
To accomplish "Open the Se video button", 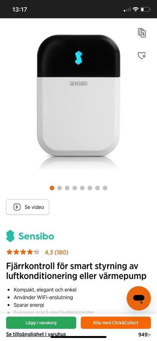I will (28, 207).
